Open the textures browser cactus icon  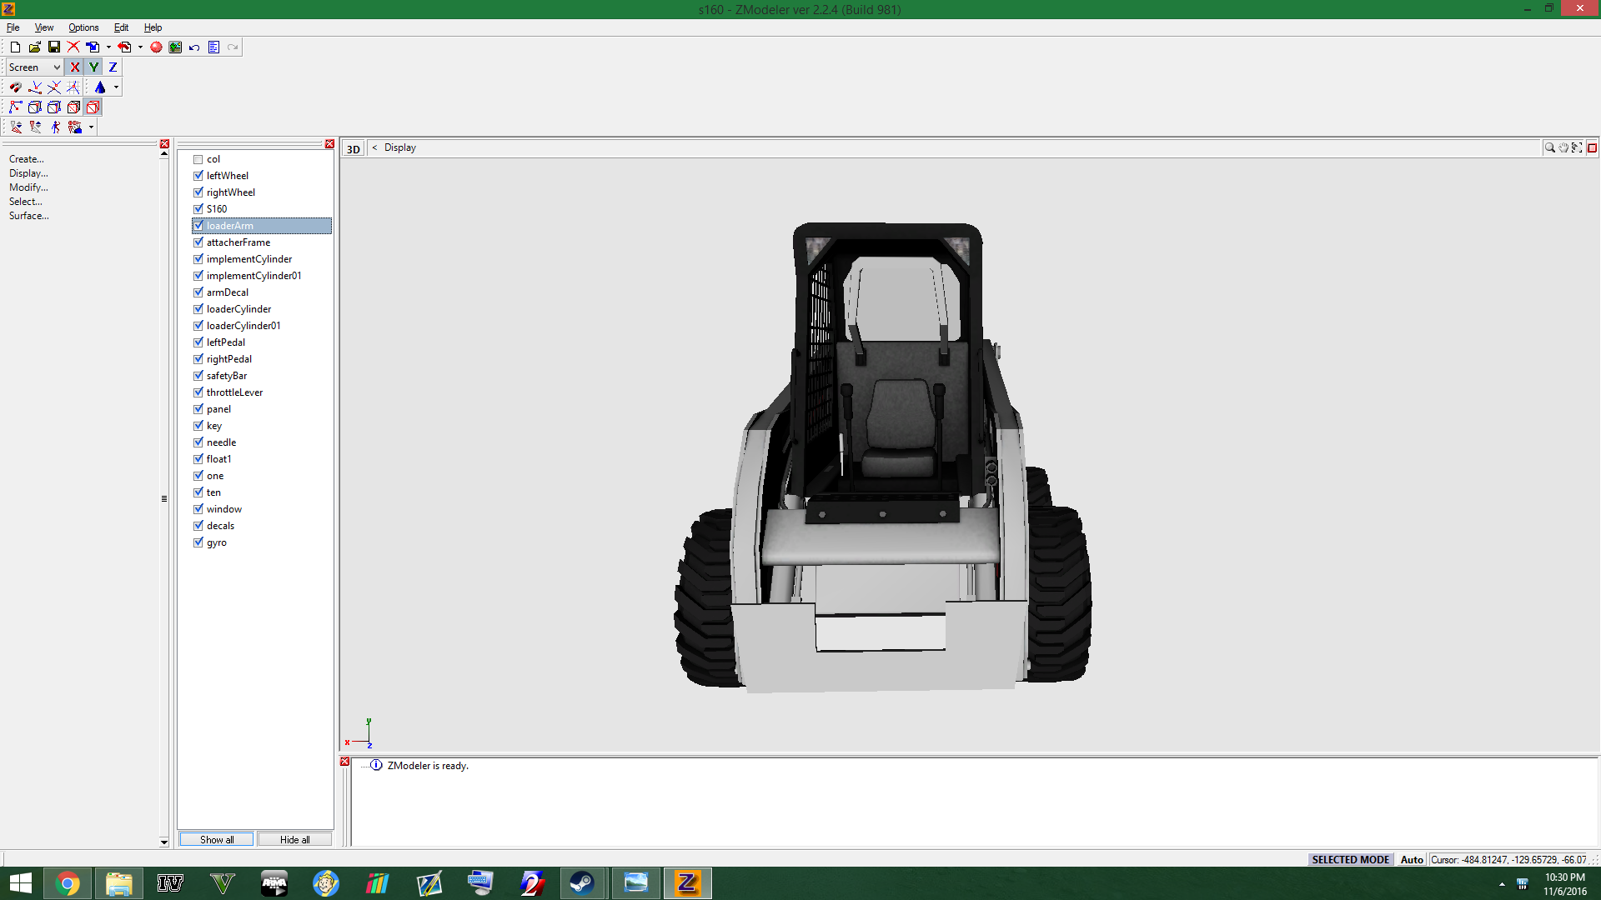pos(175,47)
